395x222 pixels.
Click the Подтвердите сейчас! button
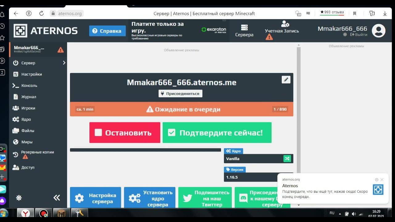pyautogui.click(x=217, y=133)
